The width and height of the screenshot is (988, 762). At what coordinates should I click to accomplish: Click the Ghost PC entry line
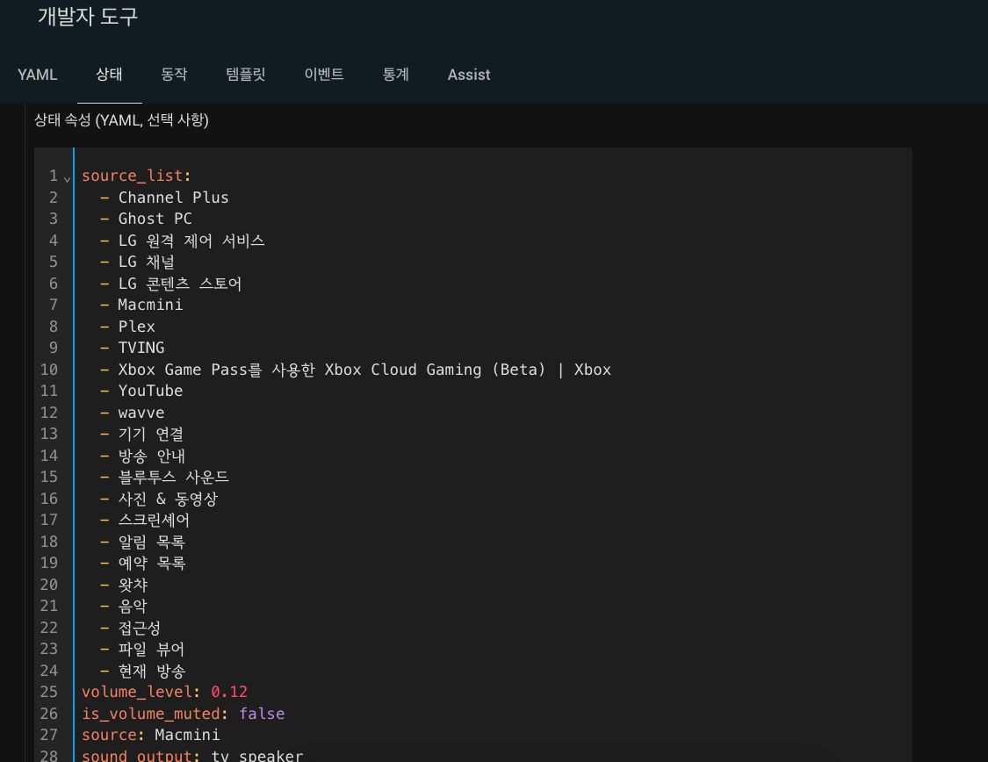[x=155, y=219]
